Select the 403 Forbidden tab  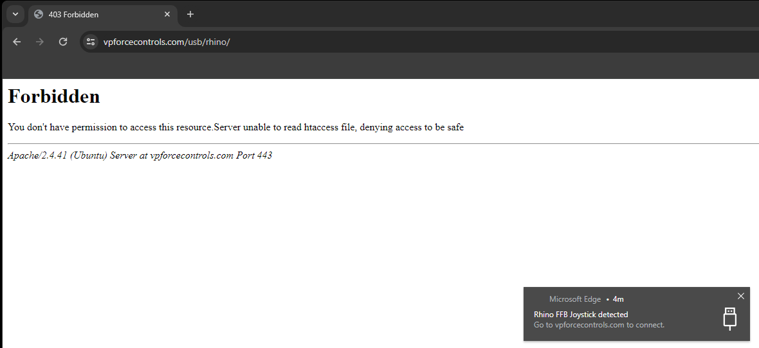click(103, 15)
